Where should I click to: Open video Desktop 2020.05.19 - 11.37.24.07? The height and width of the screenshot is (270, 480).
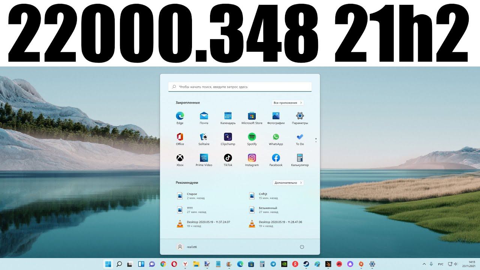click(x=204, y=223)
